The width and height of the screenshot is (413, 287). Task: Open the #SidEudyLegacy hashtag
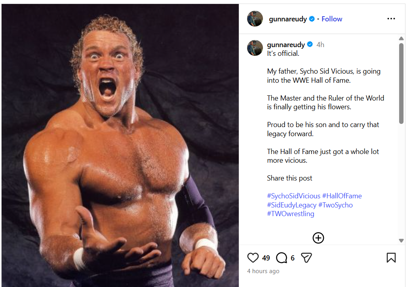(x=291, y=205)
